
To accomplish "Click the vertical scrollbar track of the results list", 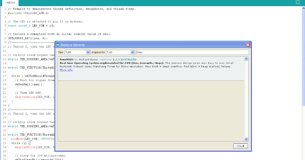I will point(246,99).
